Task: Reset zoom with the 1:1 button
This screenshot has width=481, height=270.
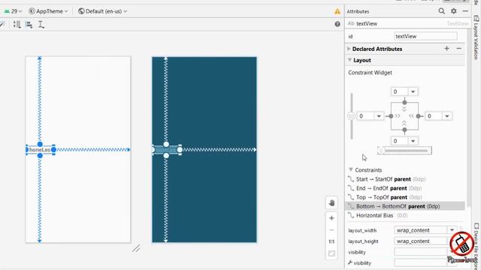Action: point(331,241)
